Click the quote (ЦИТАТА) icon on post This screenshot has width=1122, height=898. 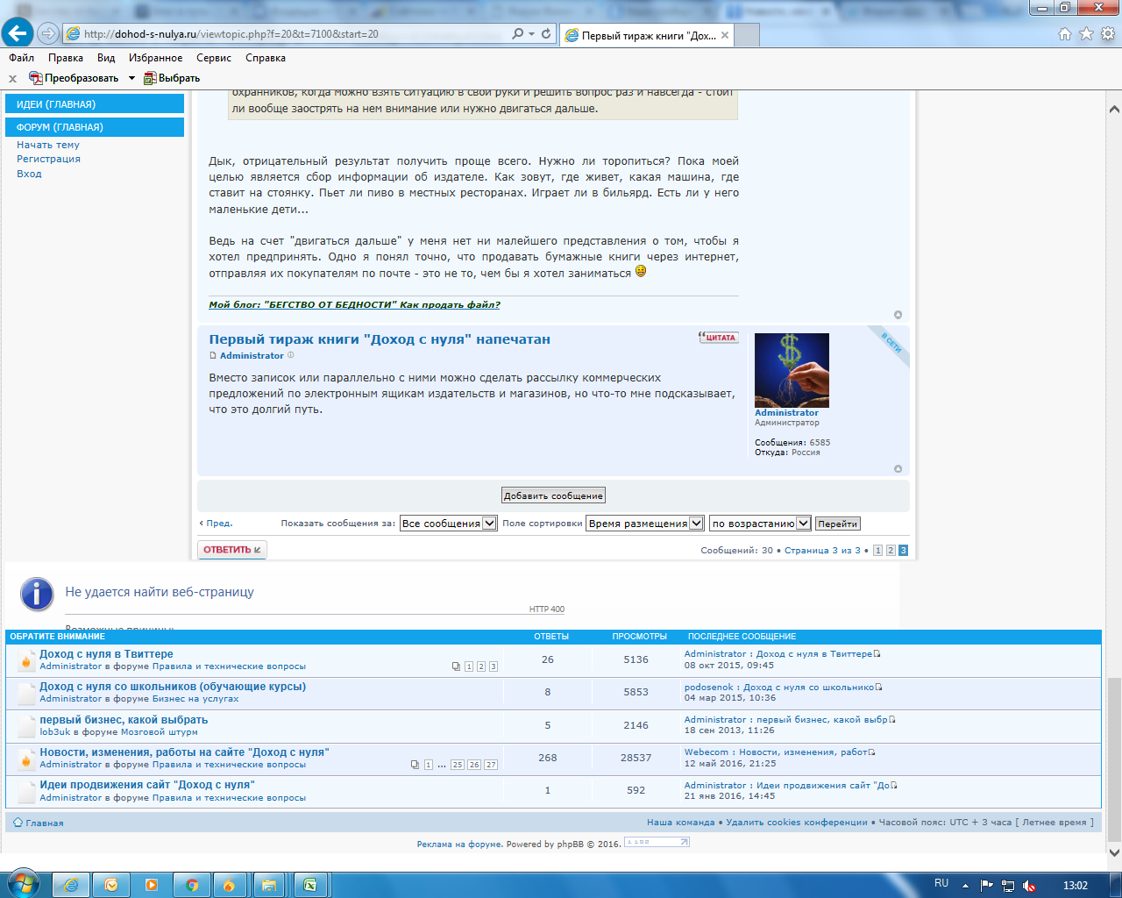718,338
